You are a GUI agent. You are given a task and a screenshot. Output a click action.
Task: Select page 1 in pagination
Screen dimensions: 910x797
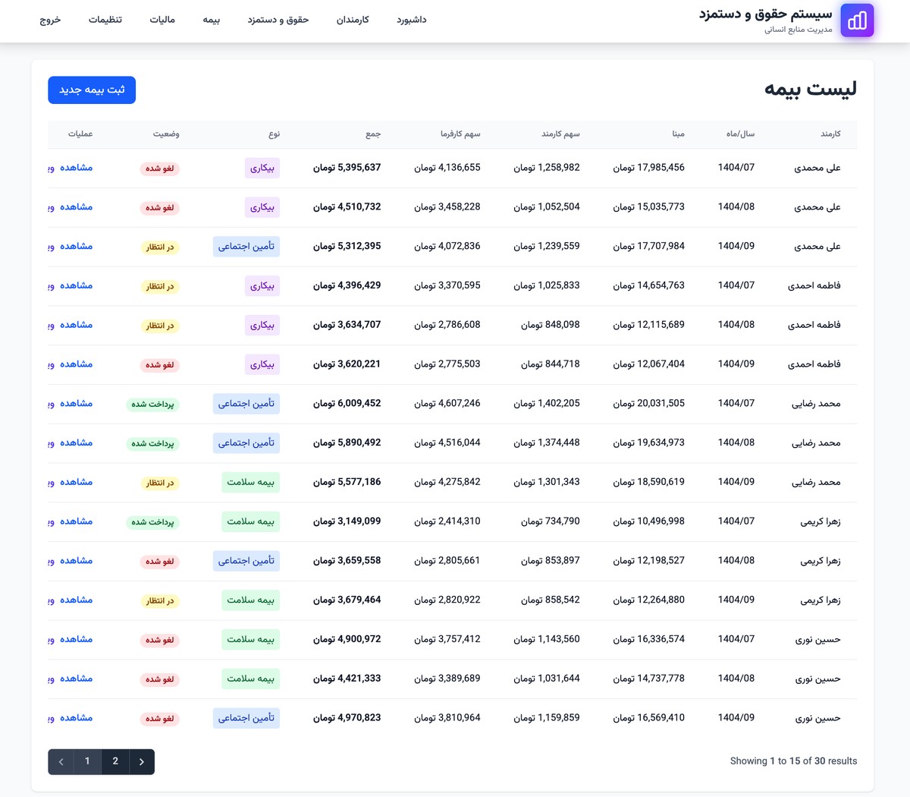(x=87, y=761)
